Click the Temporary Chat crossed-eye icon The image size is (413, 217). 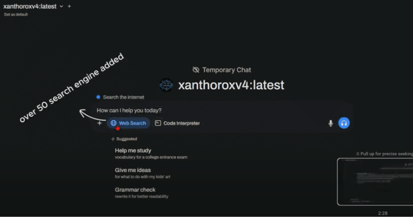point(196,70)
